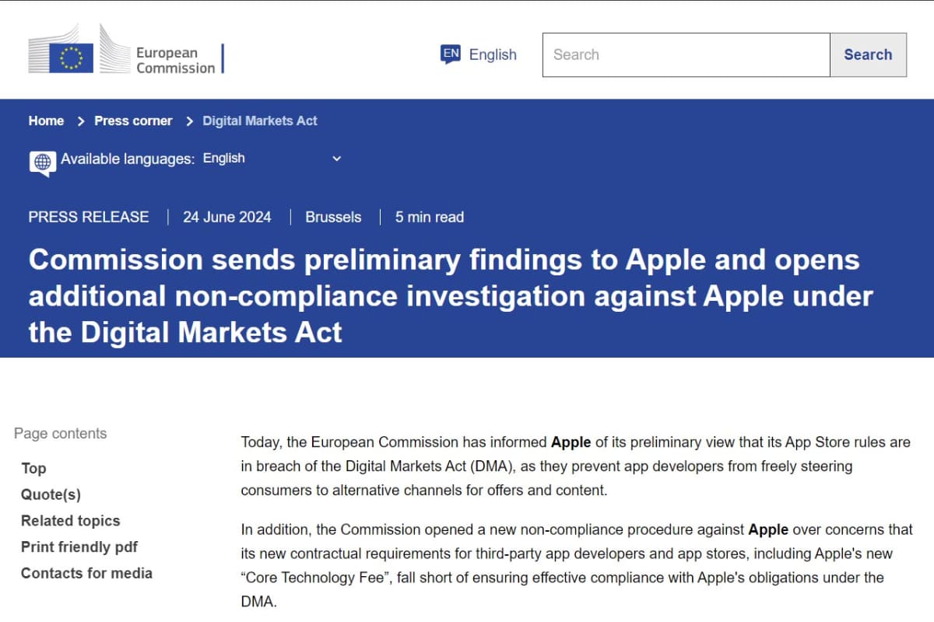Open the Available languages dropdown arrow
This screenshot has width=934, height=622.
coord(337,159)
